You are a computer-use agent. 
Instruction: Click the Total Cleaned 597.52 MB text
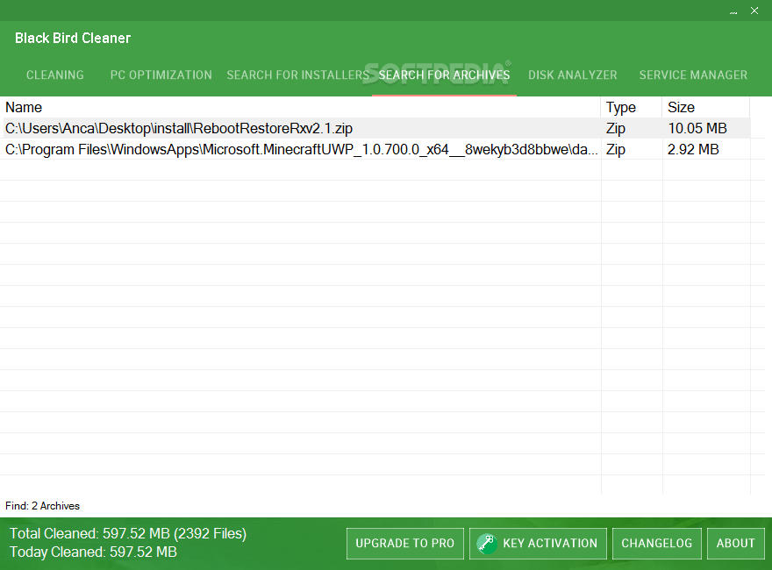click(x=128, y=533)
